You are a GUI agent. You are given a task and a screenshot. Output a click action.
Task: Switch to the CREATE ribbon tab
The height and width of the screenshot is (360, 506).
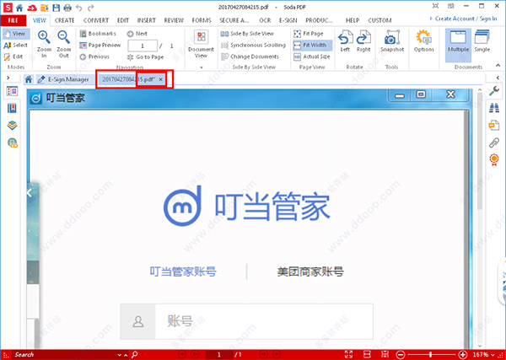[65, 20]
